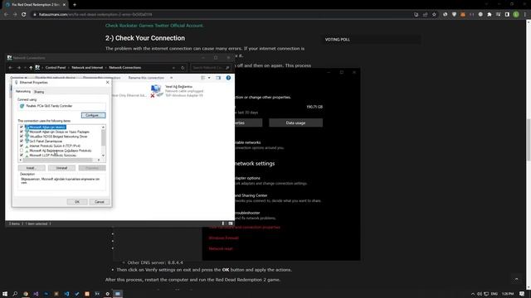Screen dimensions: 531x298
Task: Toggle preview pane in Network Connections
Action: pyautogui.click(x=218, y=78)
